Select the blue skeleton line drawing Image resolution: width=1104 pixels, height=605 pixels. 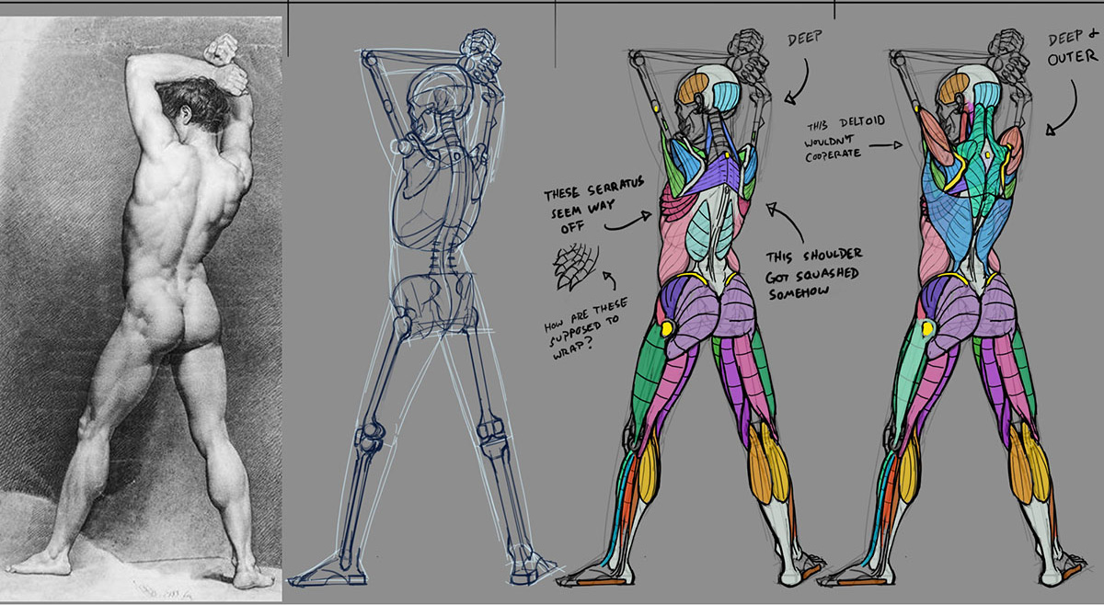[423, 303]
